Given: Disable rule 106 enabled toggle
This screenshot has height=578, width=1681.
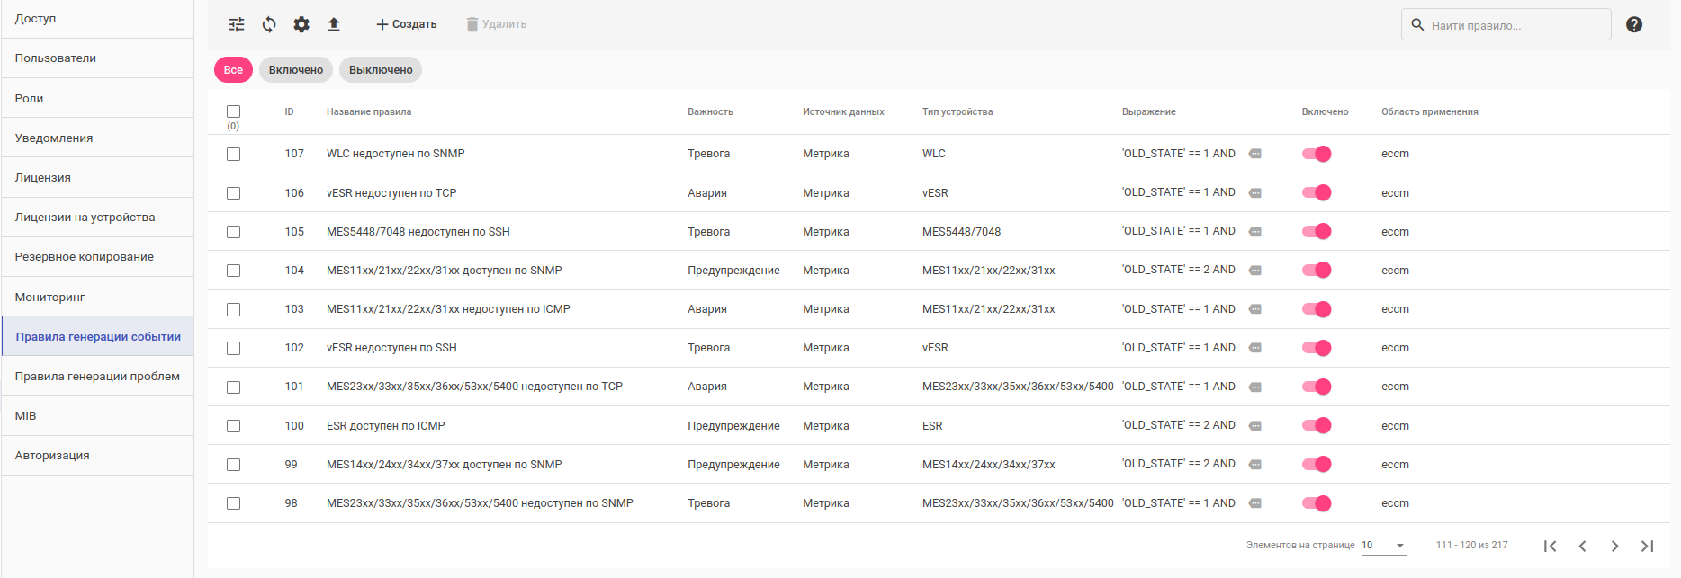Looking at the screenshot, I should pyautogui.click(x=1317, y=192).
